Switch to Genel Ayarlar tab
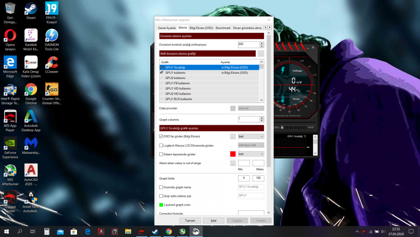Image resolution: width=420 pixels, height=237 pixels. 167,28
